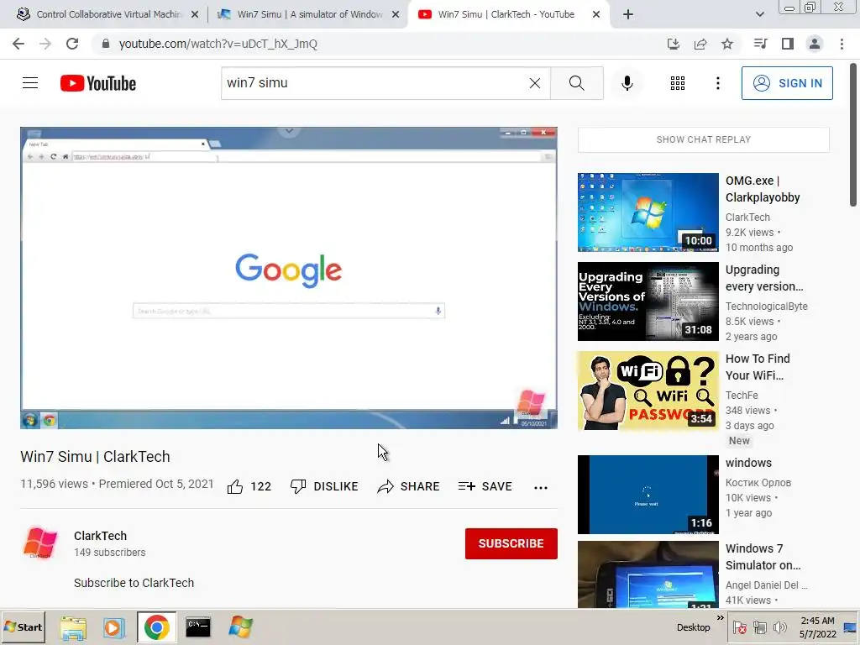860x645 pixels.
Task: Click the red Subscribe button
Action: pyautogui.click(x=511, y=543)
